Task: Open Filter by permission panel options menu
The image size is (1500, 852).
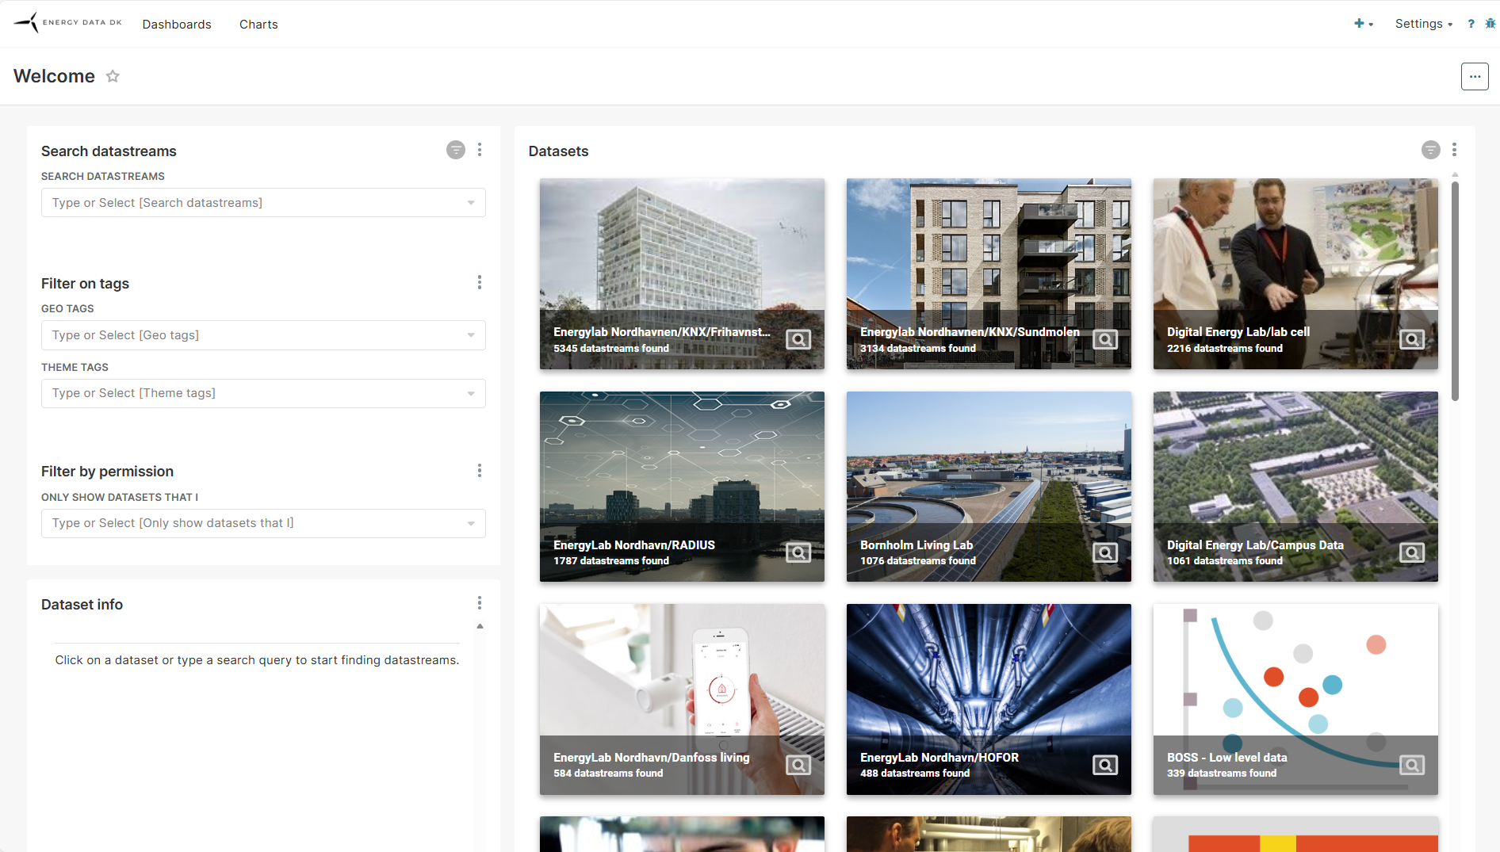Action: [480, 471]
